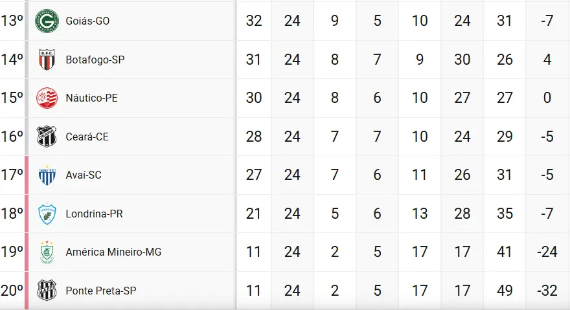Screen dimensions: 570x310
Task: Open the Ponte Preta-SP team name link
Action: coord(101,291)
